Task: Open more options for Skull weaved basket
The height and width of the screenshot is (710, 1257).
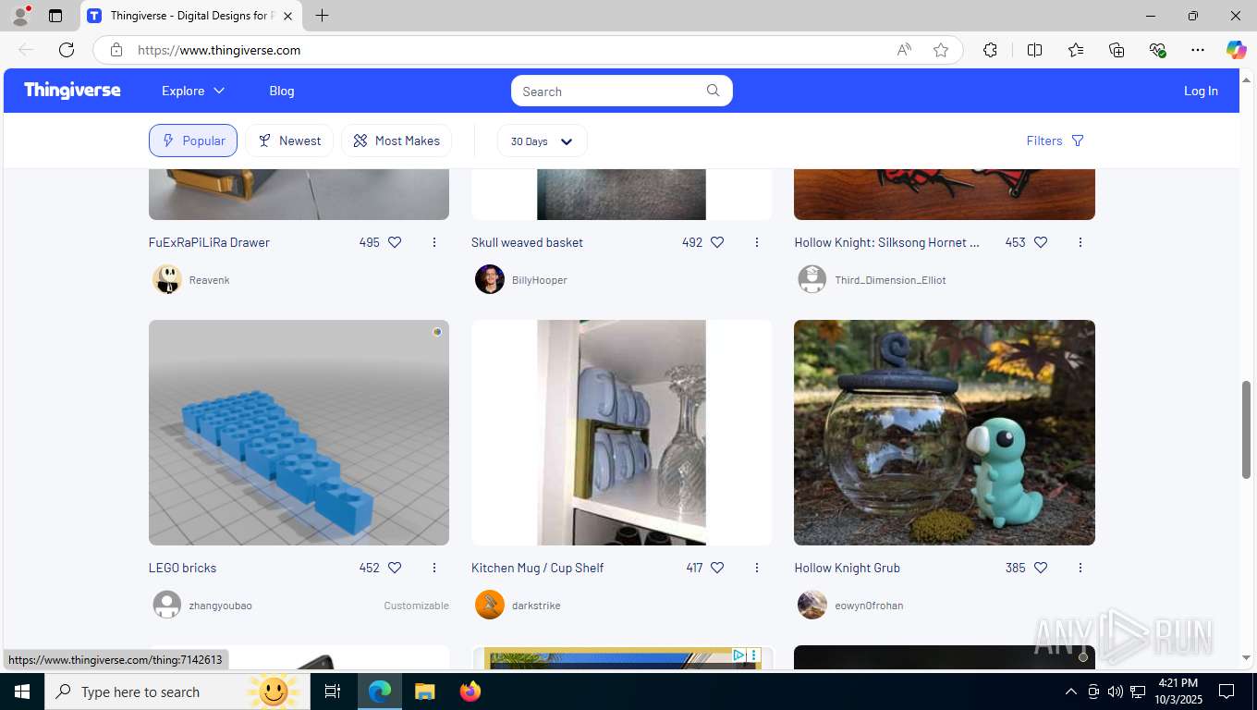Action: click(x=757, y=242)
